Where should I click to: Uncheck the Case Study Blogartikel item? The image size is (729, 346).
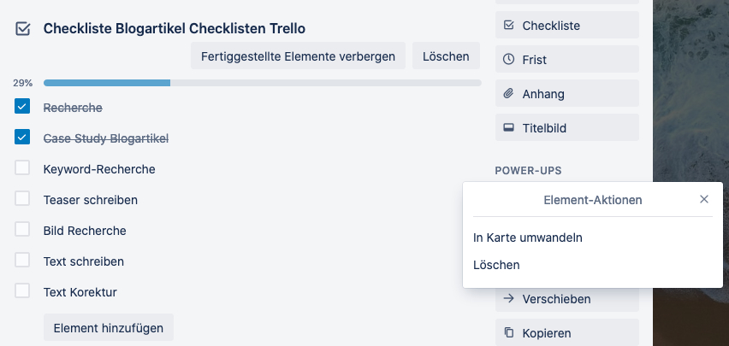(22, 138)
